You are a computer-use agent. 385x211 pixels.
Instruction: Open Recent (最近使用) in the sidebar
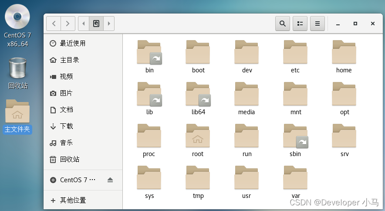[x=83, y=43]
